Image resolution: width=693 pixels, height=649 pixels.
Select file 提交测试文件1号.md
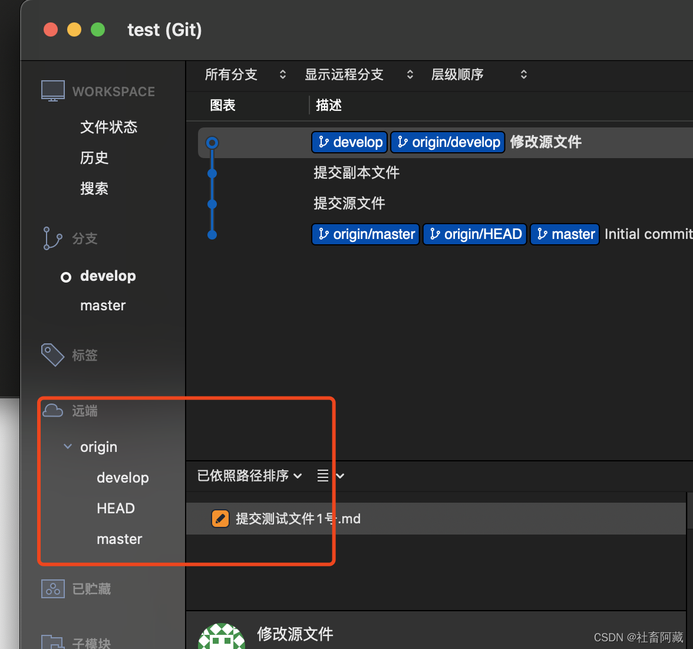[x=436, y=519]
